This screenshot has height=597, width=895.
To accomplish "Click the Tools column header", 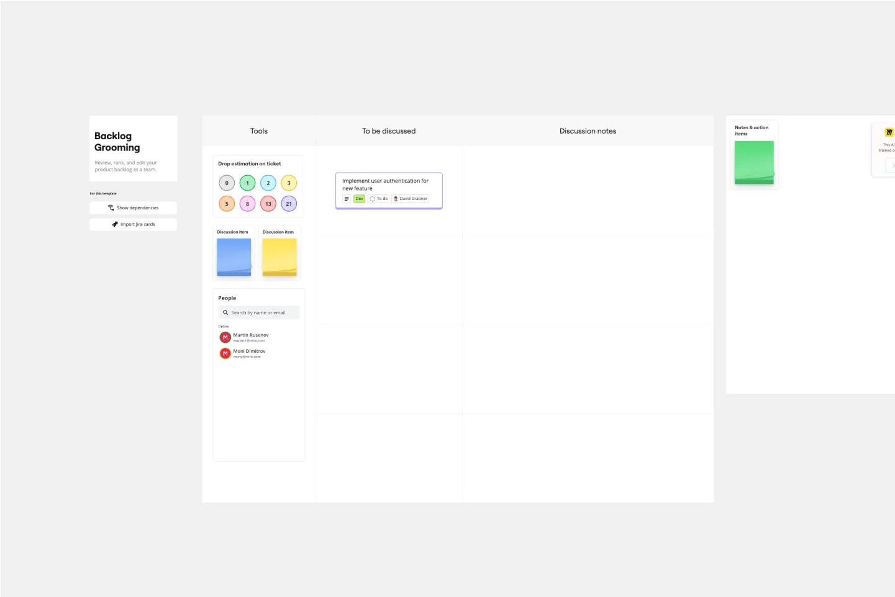I will click(259, 131).
